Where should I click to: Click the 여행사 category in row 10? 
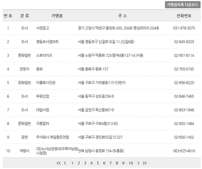click(x=24, y=151)
